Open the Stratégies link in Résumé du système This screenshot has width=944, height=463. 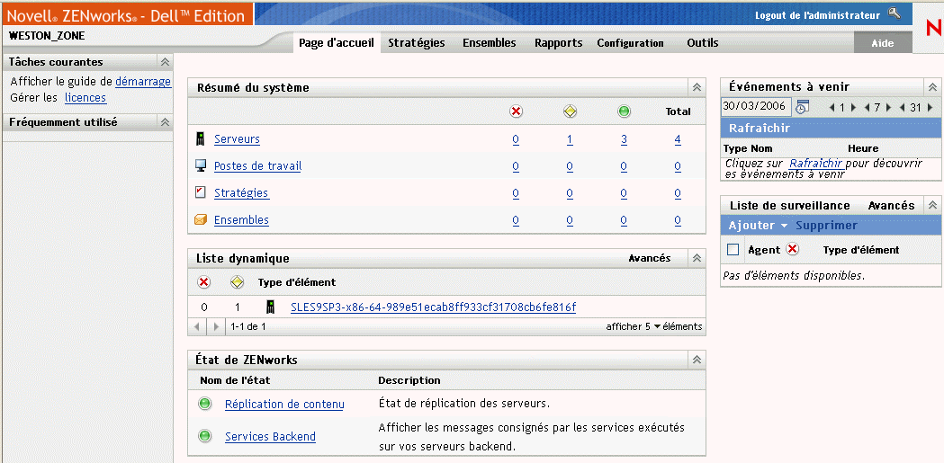(x=241, y=193)
